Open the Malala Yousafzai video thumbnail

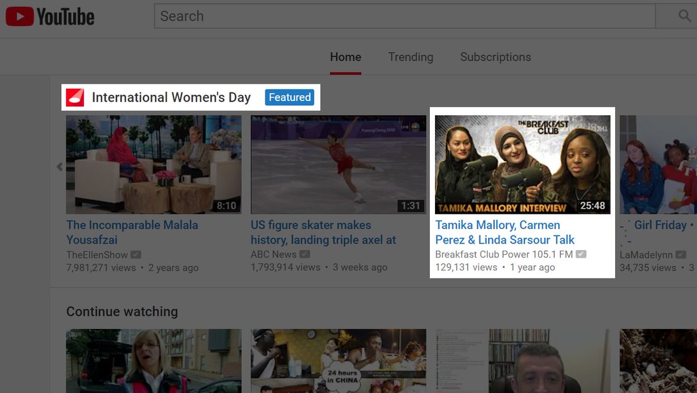[154, 165]
